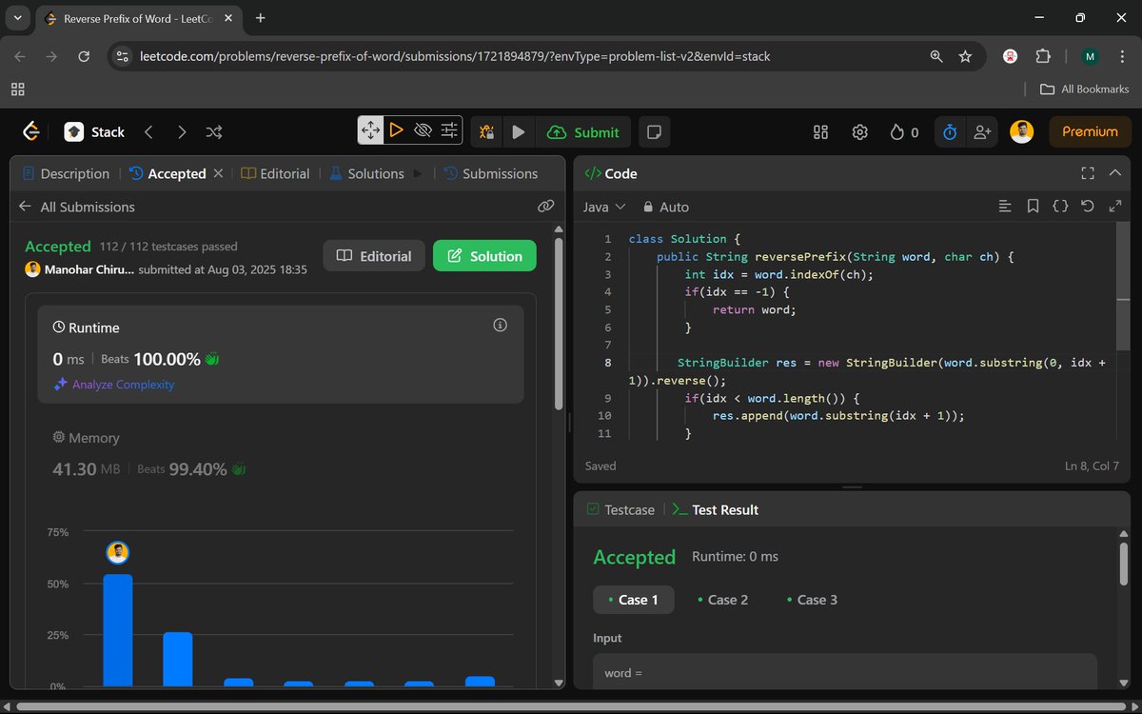Open the browser zoom magnifier icon
Screen dimensions: 1142x714
coord(936,56)
